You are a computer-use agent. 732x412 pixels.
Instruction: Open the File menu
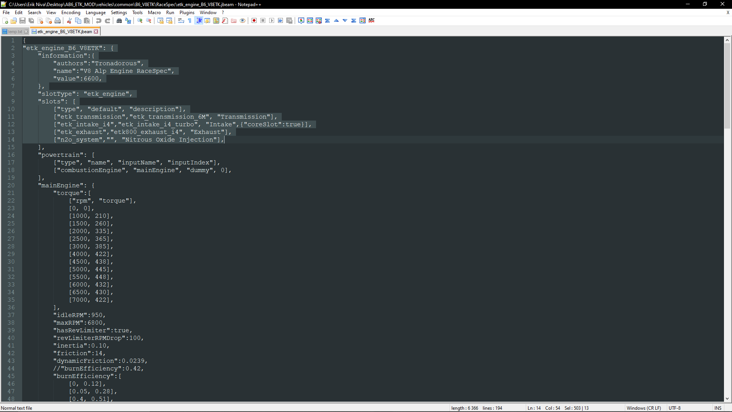(x=6, y=13)
